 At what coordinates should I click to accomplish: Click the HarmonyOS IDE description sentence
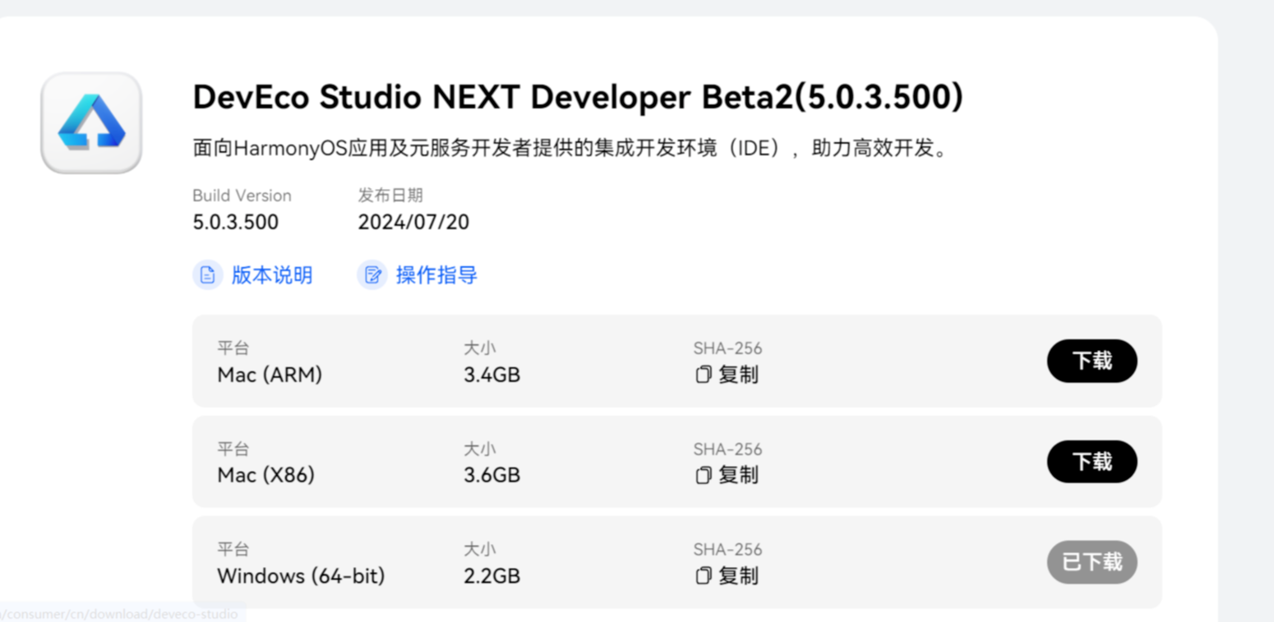(x=570, y=150)
